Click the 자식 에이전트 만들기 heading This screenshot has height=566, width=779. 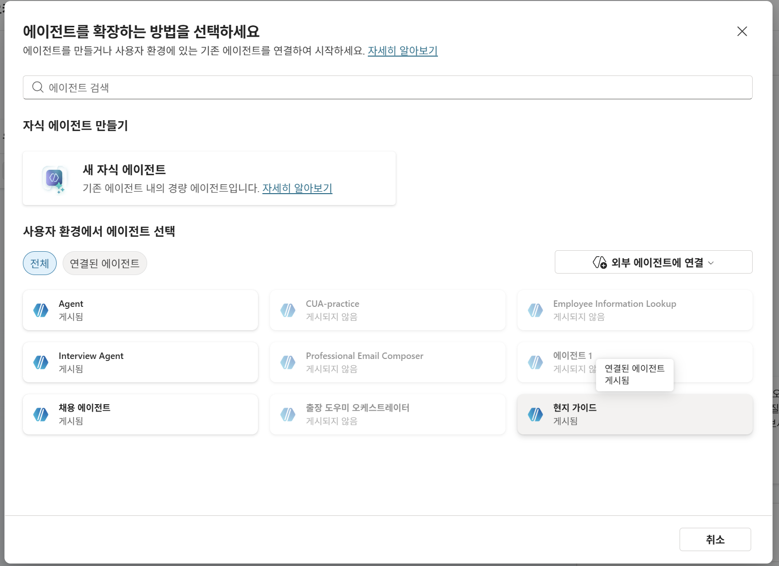(x=76, y=126)
